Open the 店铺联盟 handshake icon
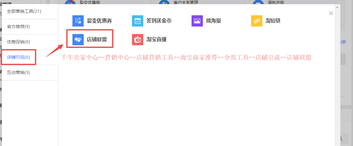 pyautogui.click(x=78, y=40)
